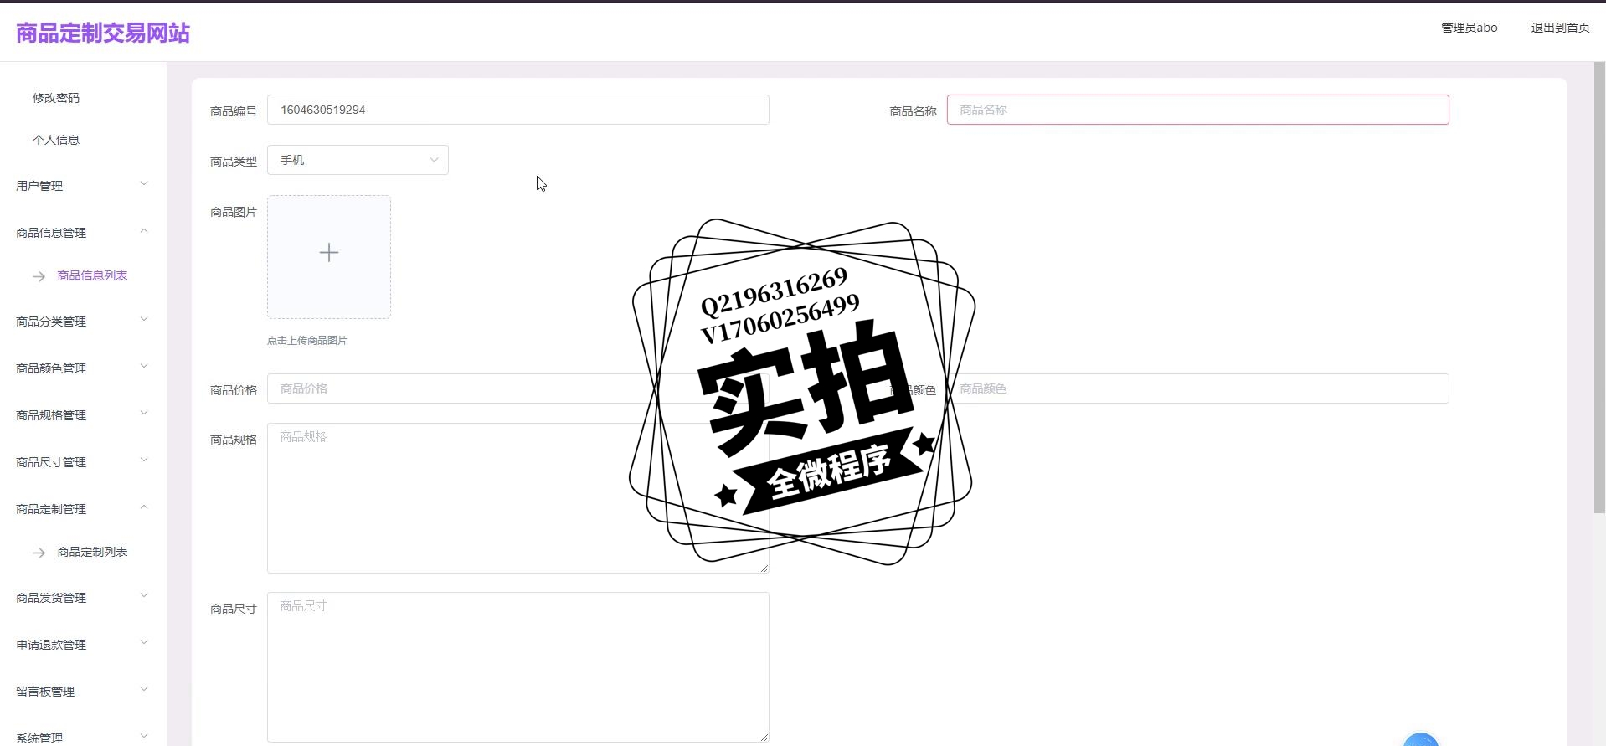Collapse the 商品定制管理 chevron
This screenshot has width=1606, height=746.
click(144, 507)
